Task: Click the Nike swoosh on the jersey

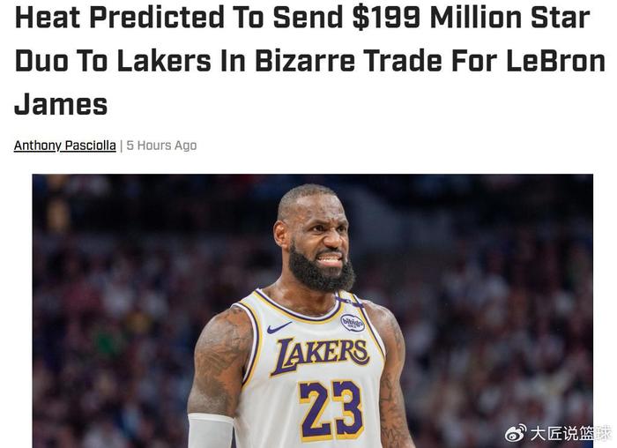Action: (279, 327)
